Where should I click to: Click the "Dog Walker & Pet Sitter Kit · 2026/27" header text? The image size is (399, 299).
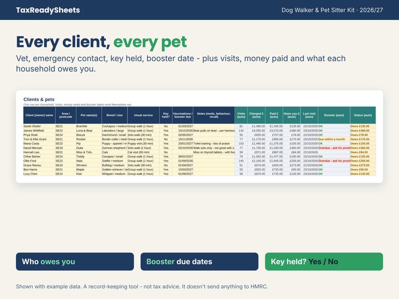[332, 10]
